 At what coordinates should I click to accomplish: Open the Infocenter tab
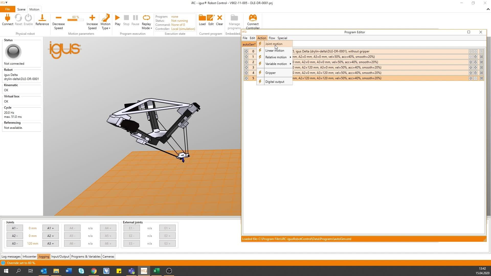[29, 257]
